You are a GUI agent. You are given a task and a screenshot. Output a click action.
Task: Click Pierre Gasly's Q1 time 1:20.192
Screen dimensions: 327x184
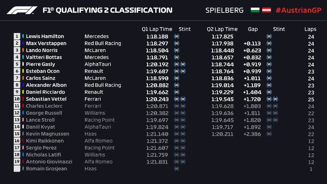coord(157,64)
